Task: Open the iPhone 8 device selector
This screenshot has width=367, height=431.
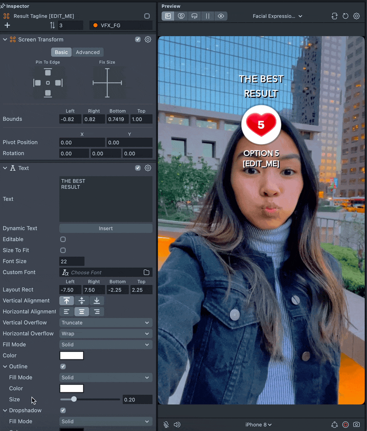Action: [x=258, y=424]
